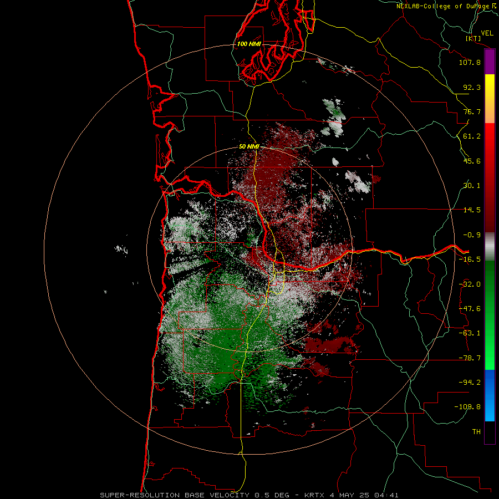Click the -16.5 value on velocity scale
Viewport: 499px width, 499px height.
470,259
